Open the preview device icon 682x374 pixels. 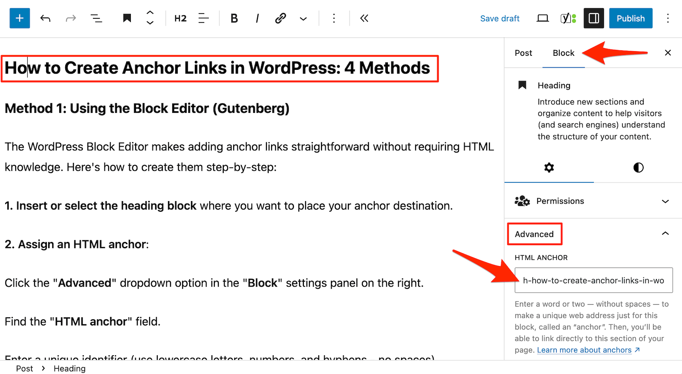(543, 18)
